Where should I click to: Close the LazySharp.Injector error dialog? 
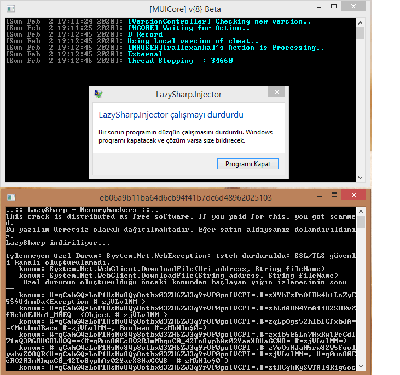tap(276, 92)
